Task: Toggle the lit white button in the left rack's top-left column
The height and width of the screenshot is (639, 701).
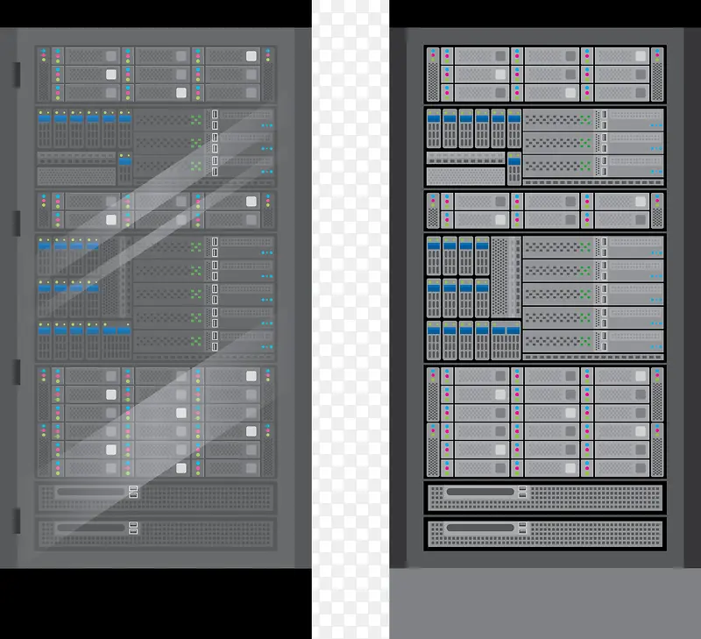Action: 111,75
